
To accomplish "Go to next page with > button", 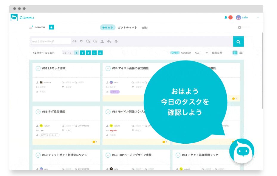I will [94, 53].
